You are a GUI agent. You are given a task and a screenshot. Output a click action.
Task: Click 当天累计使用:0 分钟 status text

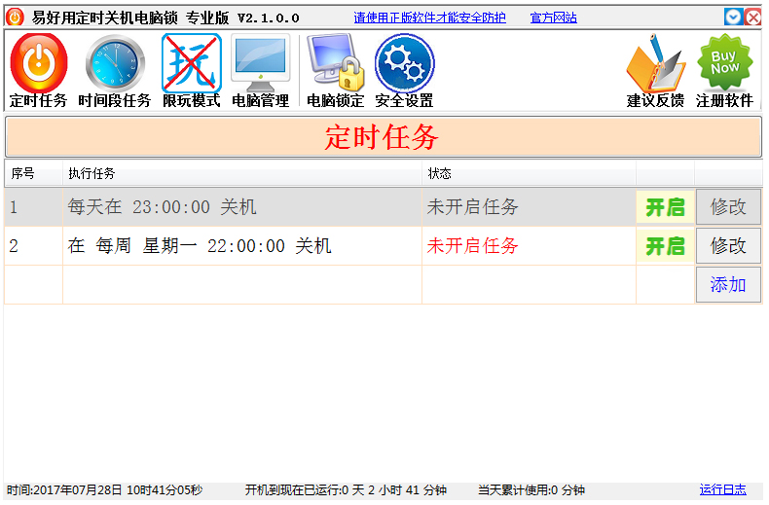(531, 489)
